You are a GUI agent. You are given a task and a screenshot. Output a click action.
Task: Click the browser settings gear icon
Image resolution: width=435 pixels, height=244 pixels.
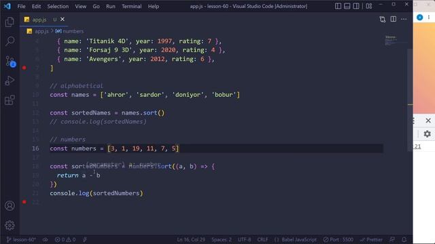point(428,134)
